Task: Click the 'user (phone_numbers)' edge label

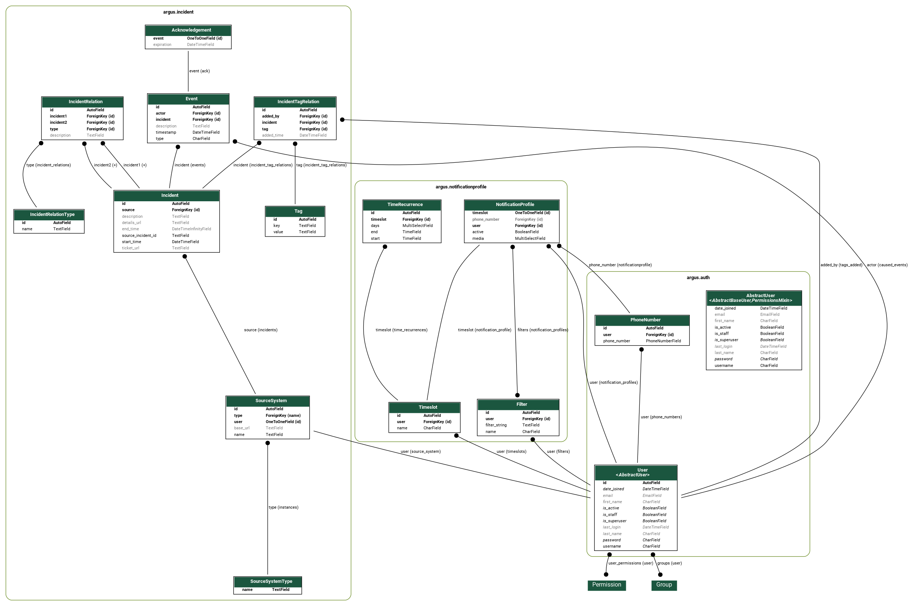Action: coord(661,417)
